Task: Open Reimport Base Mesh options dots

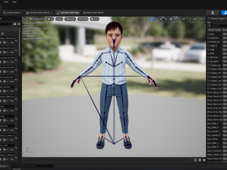Action: 52,13
